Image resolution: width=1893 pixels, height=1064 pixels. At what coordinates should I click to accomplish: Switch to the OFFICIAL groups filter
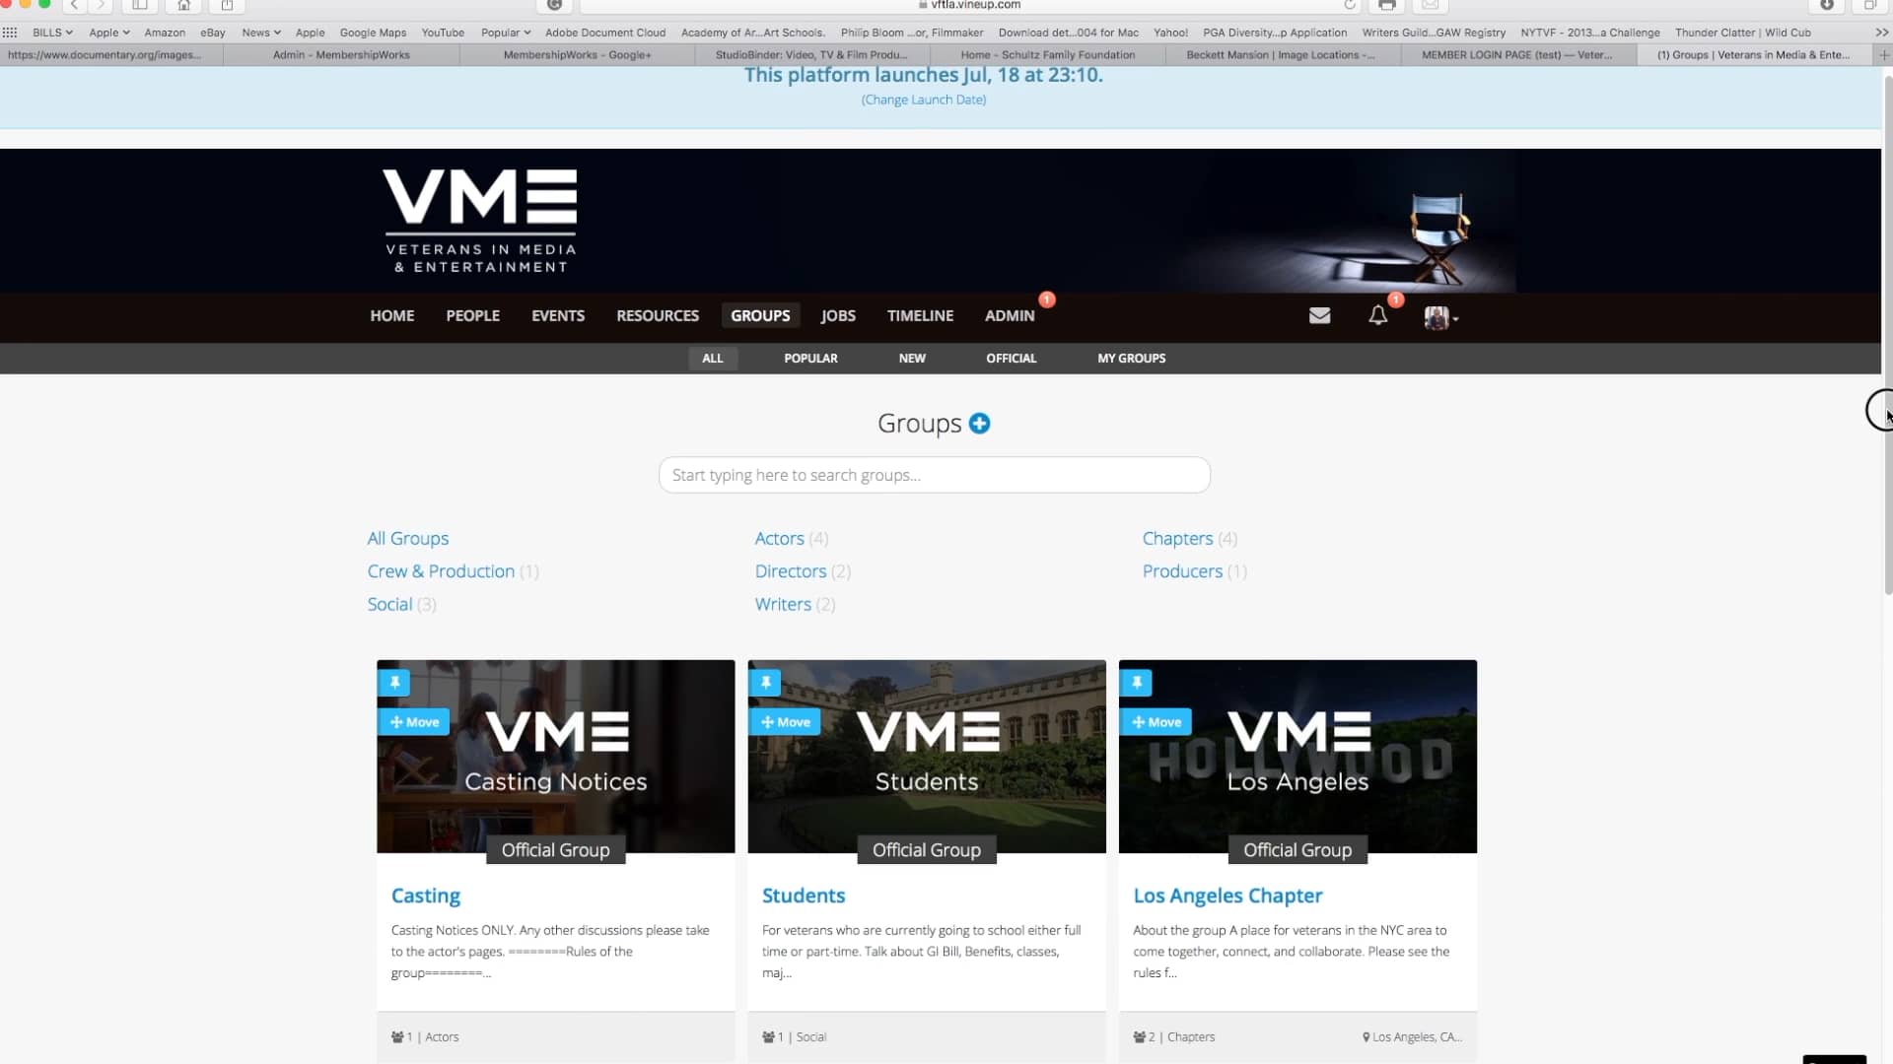[1011, 358]
